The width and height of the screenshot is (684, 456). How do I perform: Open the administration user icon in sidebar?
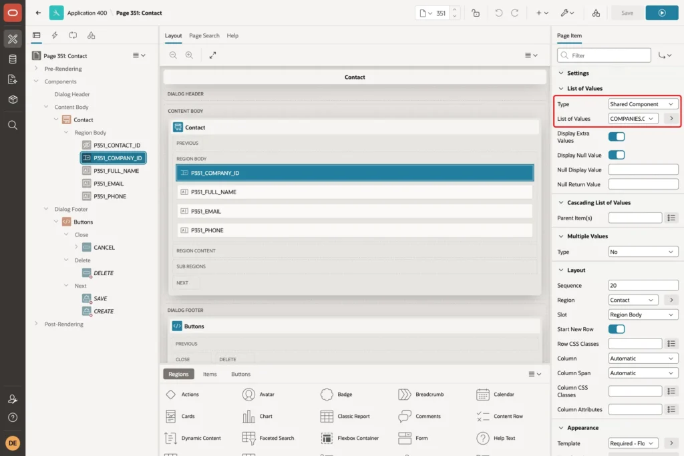point(13,399)
